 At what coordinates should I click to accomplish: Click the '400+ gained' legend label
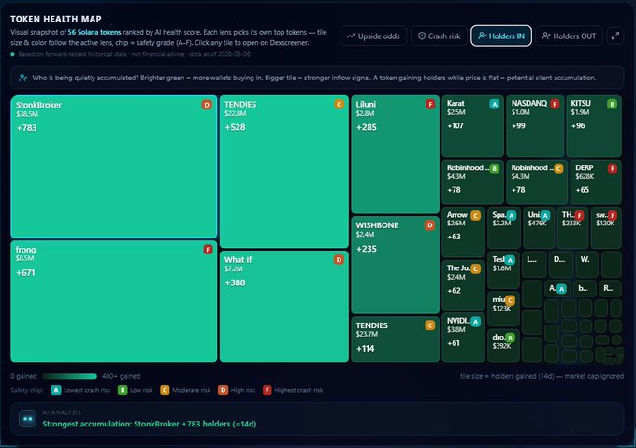click(122, 376)
